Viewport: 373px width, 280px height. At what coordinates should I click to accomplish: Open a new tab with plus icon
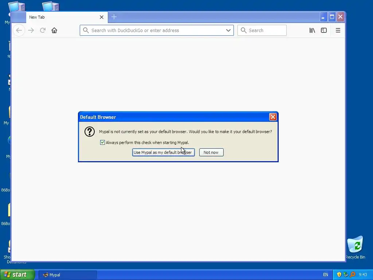click(114, 17)
